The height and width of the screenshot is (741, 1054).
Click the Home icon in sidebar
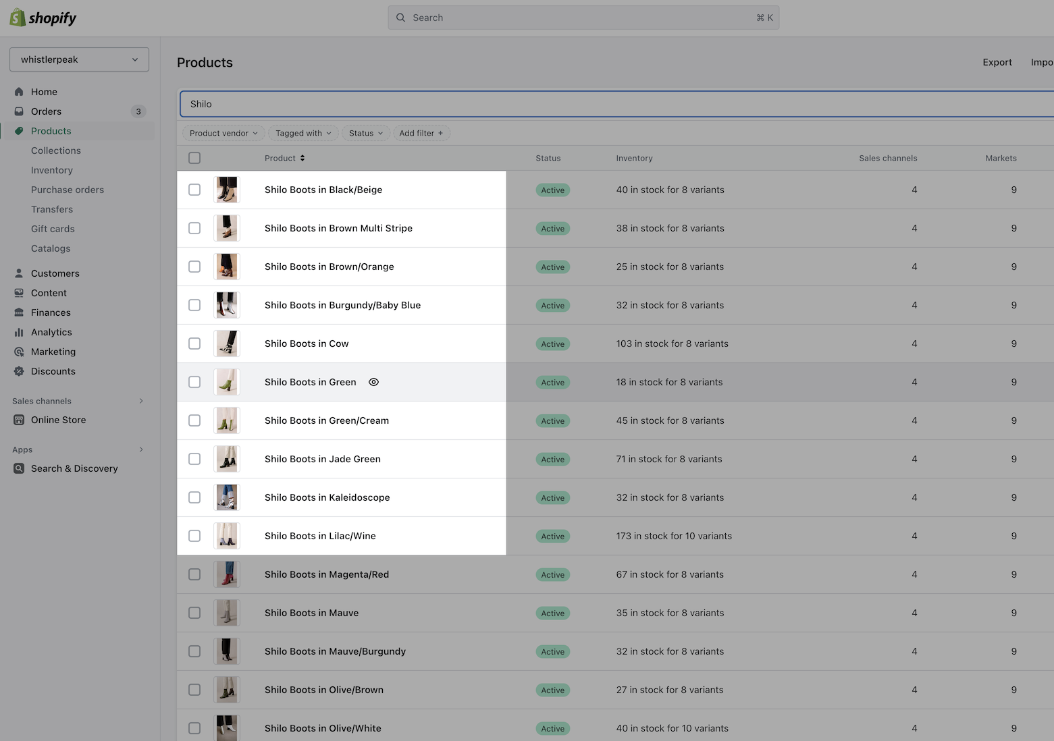point(19,92)
